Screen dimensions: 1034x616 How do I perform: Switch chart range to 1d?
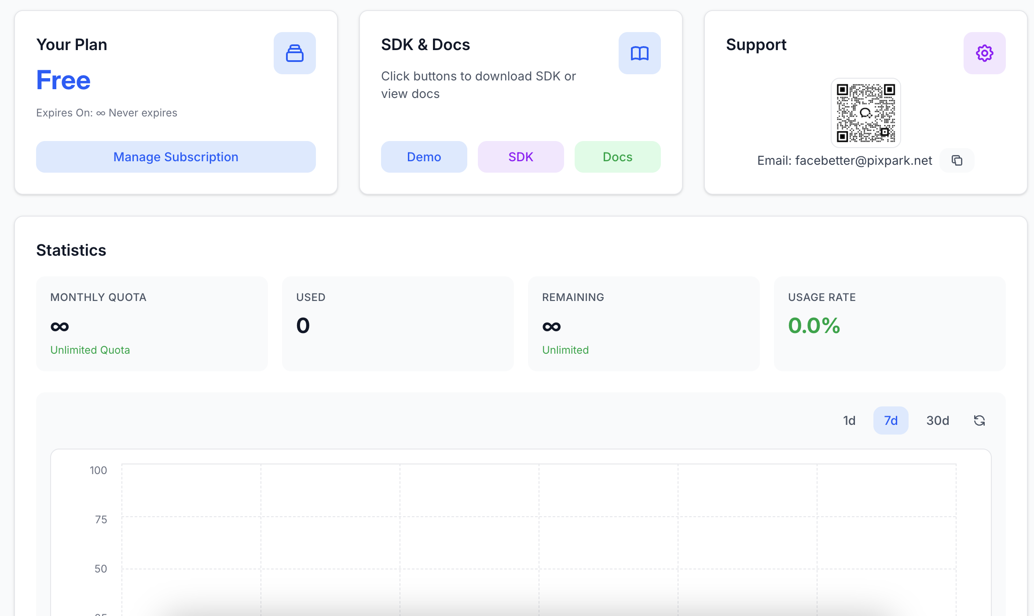pos(849,420)
